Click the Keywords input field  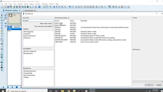pyautogui.click(x=38, y=20)
